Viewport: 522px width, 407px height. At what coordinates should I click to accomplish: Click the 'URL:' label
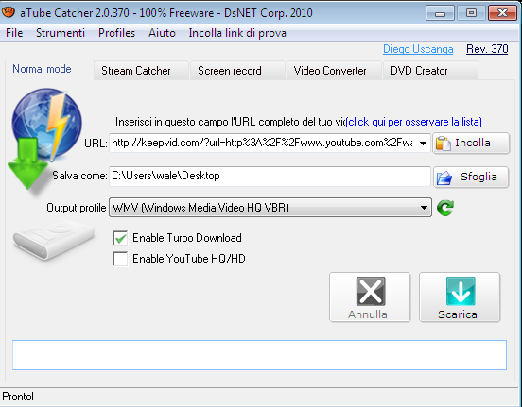pyautogui.click(x=96, y=144)
